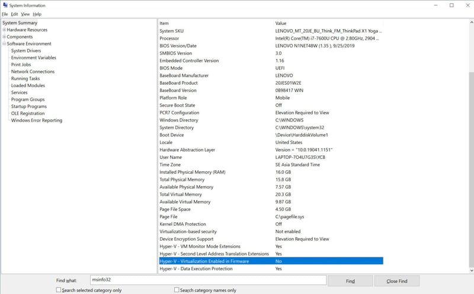This screenshot has height=294, width=474.
Task: Open the Edit menu
Action: 14,14
